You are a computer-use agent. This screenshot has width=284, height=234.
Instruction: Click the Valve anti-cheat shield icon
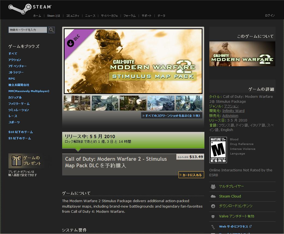click(x=213, y=217)
